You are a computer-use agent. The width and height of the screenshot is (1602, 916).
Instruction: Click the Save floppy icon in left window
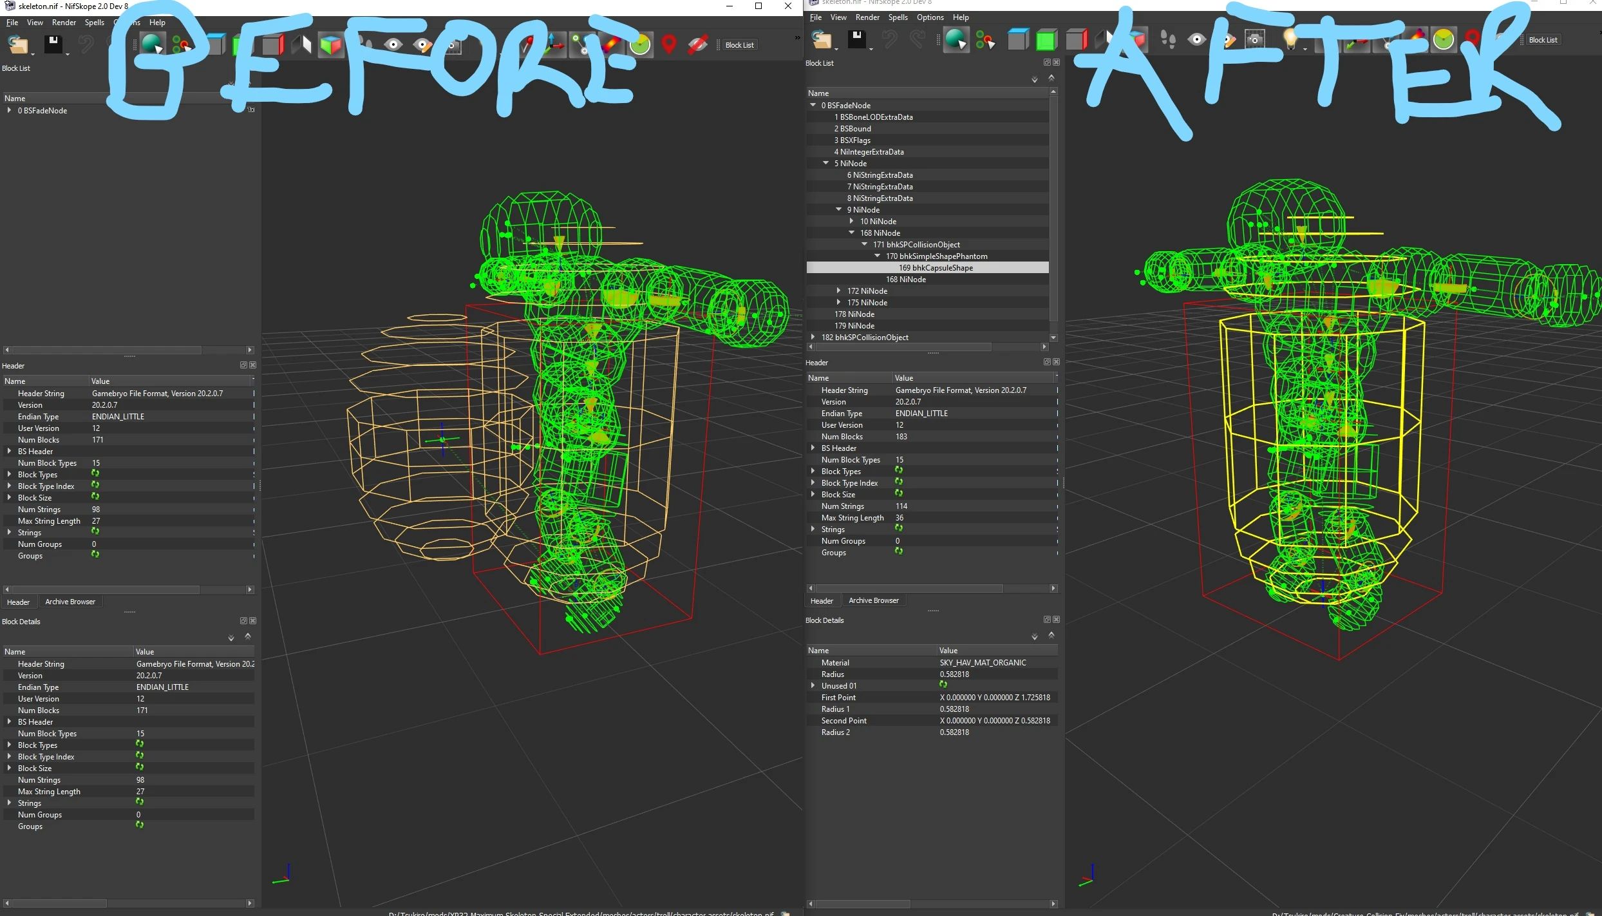[53, 44]
